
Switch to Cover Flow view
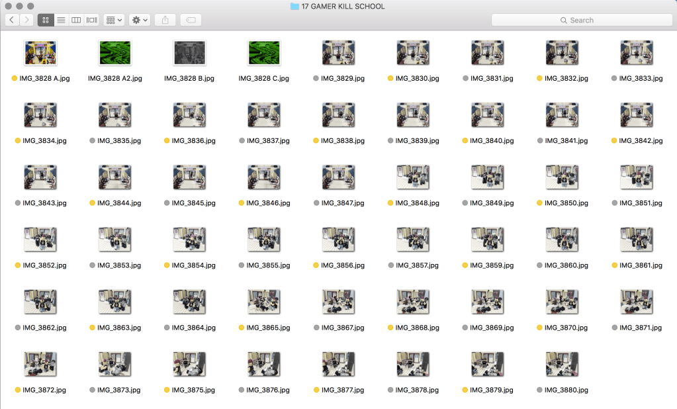tap(91, 20)
